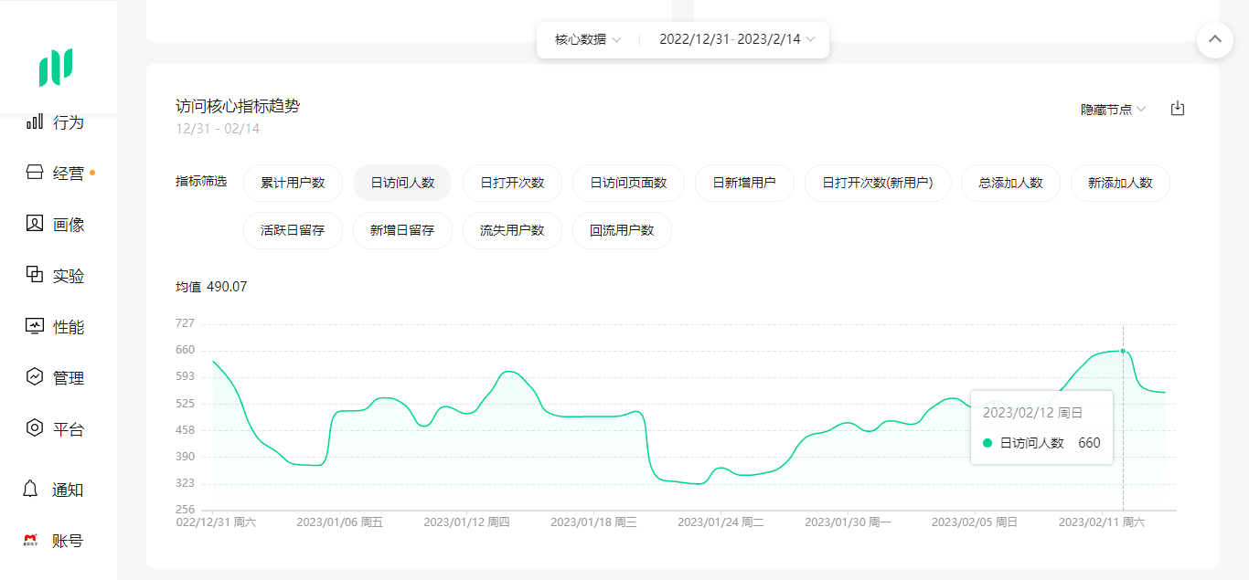1249x580 pixels.
Task: Click the scroll-to-top circular chevron button
Action: coord(1214,40)
